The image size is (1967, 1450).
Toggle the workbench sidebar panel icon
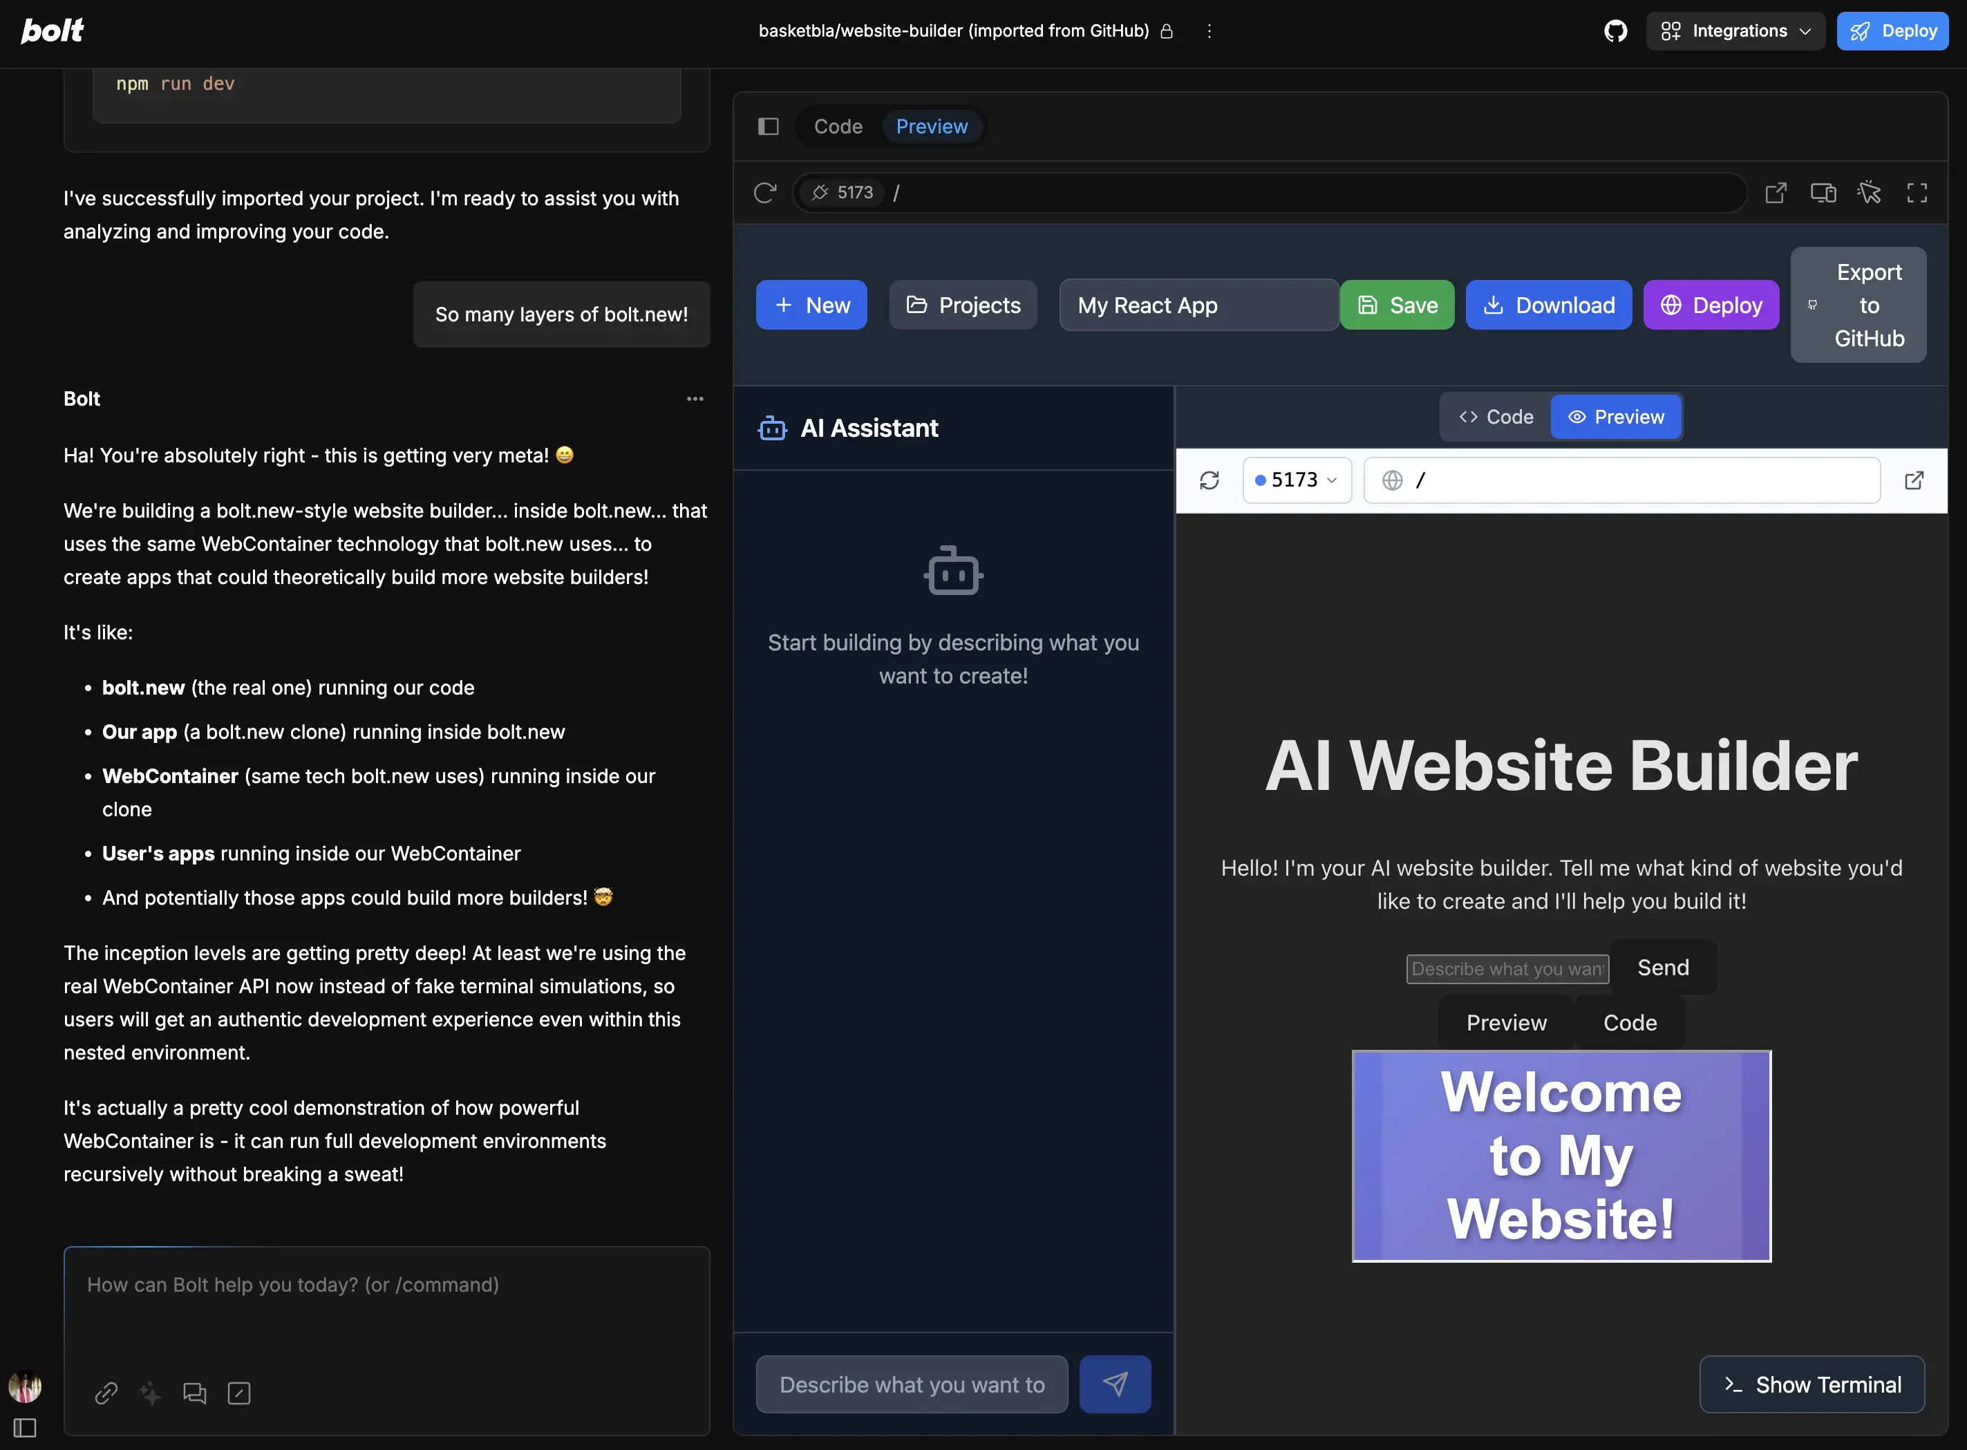(x=768, y=126)
